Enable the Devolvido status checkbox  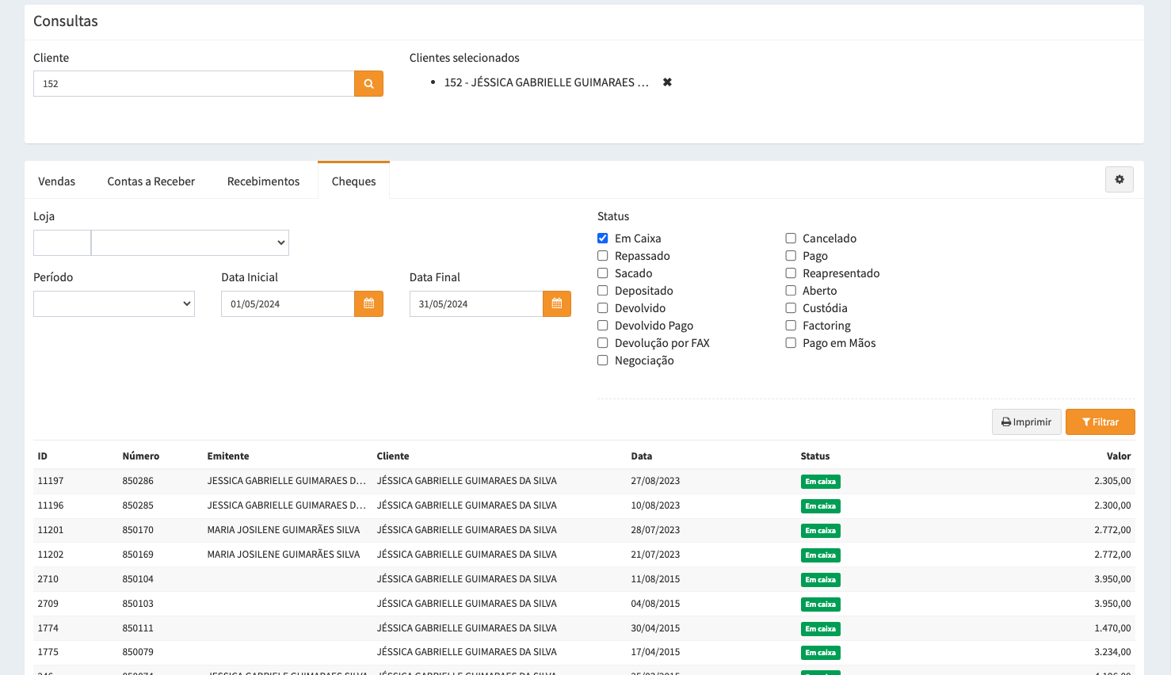(x=603, y=308)
